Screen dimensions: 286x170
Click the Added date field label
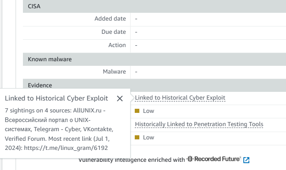coord(110,19)
